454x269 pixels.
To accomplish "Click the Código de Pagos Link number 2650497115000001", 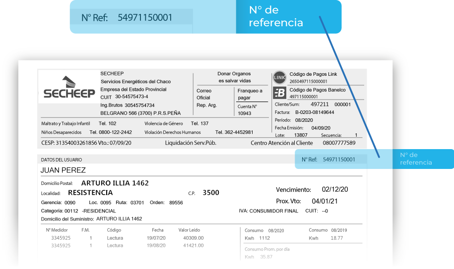I will pyautogui.click(x=308, y=81).
